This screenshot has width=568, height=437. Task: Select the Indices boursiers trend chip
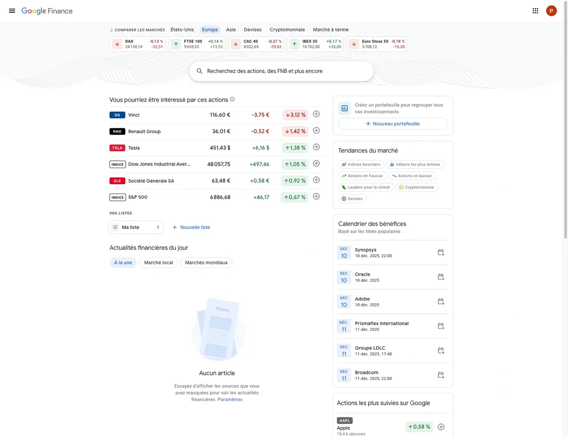tap(361, 164)
